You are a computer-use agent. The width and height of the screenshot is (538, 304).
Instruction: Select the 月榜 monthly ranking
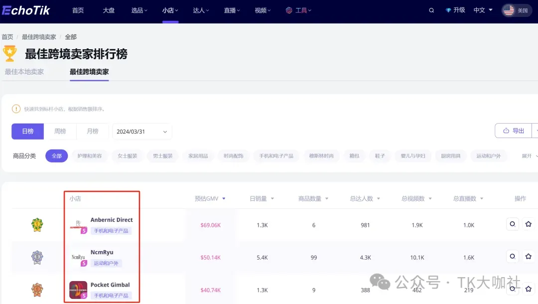point(93,132)
